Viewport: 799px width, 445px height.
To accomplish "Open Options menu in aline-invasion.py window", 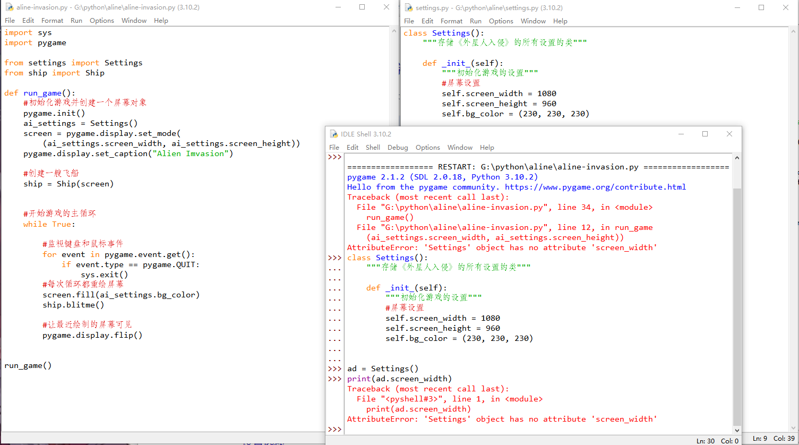I will (x=102, y=21).
